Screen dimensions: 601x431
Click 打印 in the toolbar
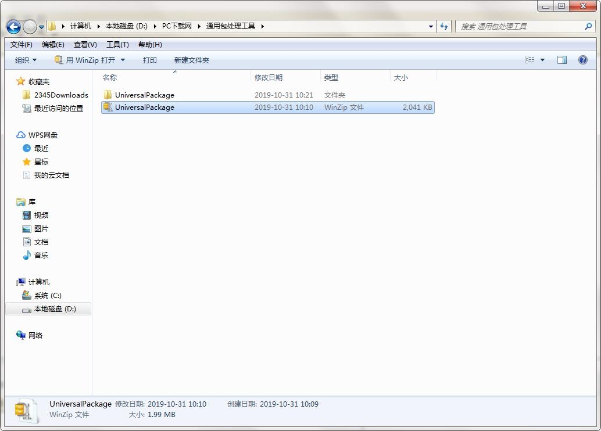pyautogui.click(x=149, y=60)
